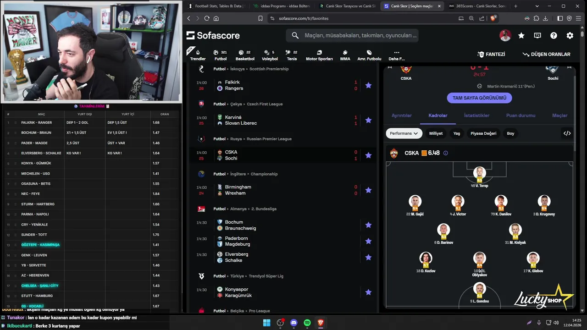Open the Birmingham vs Wrexham match row
The image size is (587, 330).
[283, 190]
